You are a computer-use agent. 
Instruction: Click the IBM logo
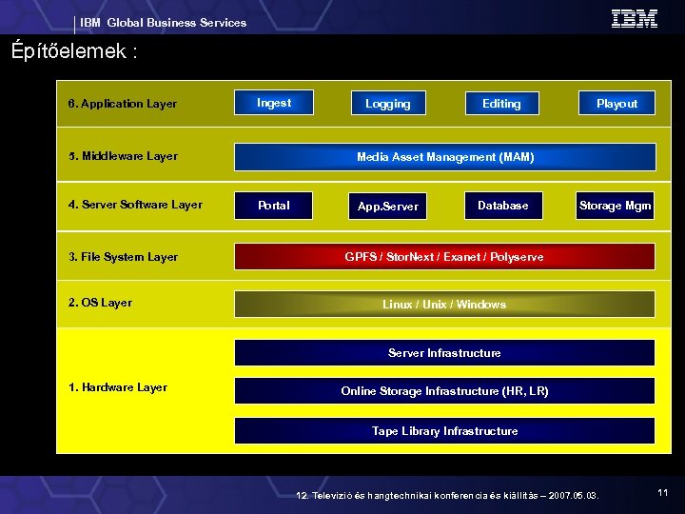click(635, 19)
